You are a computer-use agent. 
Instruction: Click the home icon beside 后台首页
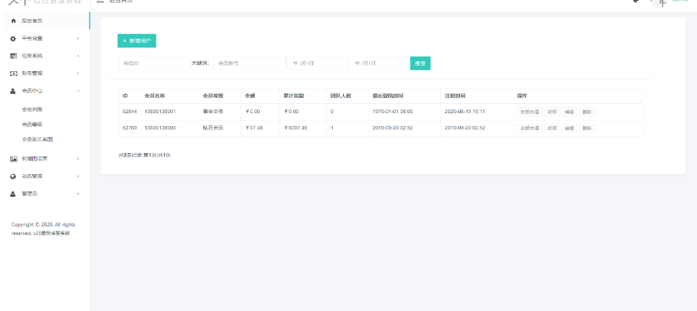(x=14, y=21)
